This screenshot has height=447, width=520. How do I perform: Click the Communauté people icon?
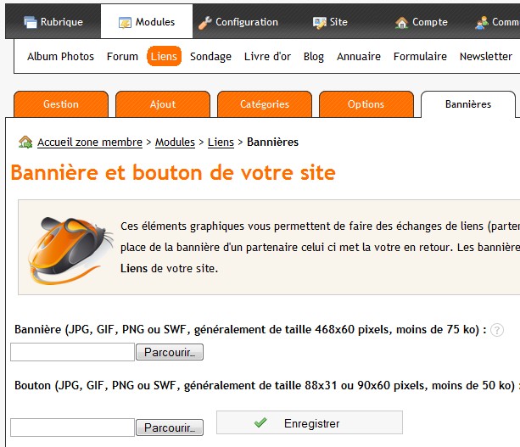click(x=482, y=23)
